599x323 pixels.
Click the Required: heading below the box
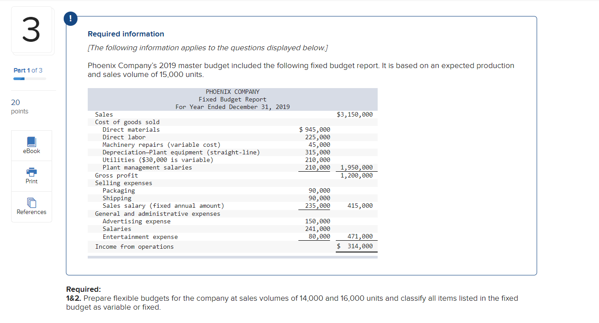pos(84,289)
